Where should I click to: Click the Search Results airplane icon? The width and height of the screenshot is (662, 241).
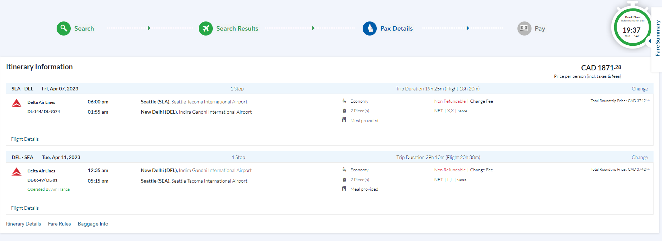click(206, 28)
